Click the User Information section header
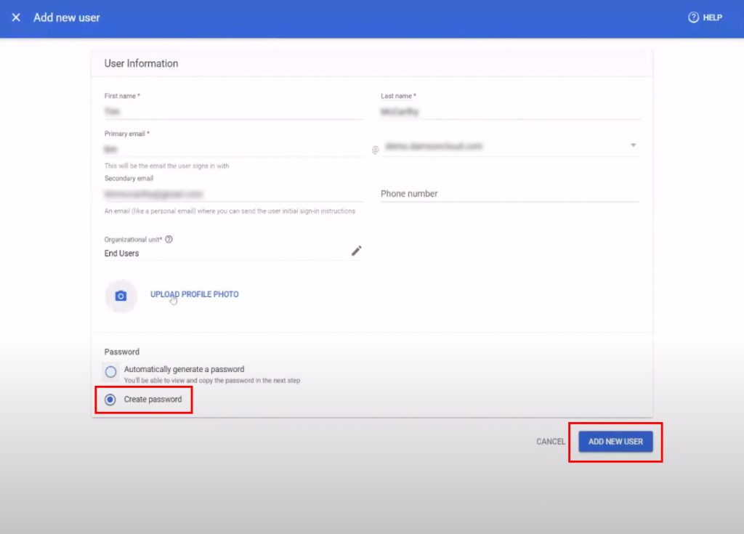The width and height of the screenshot is (744, 534). tap(141, 63)
